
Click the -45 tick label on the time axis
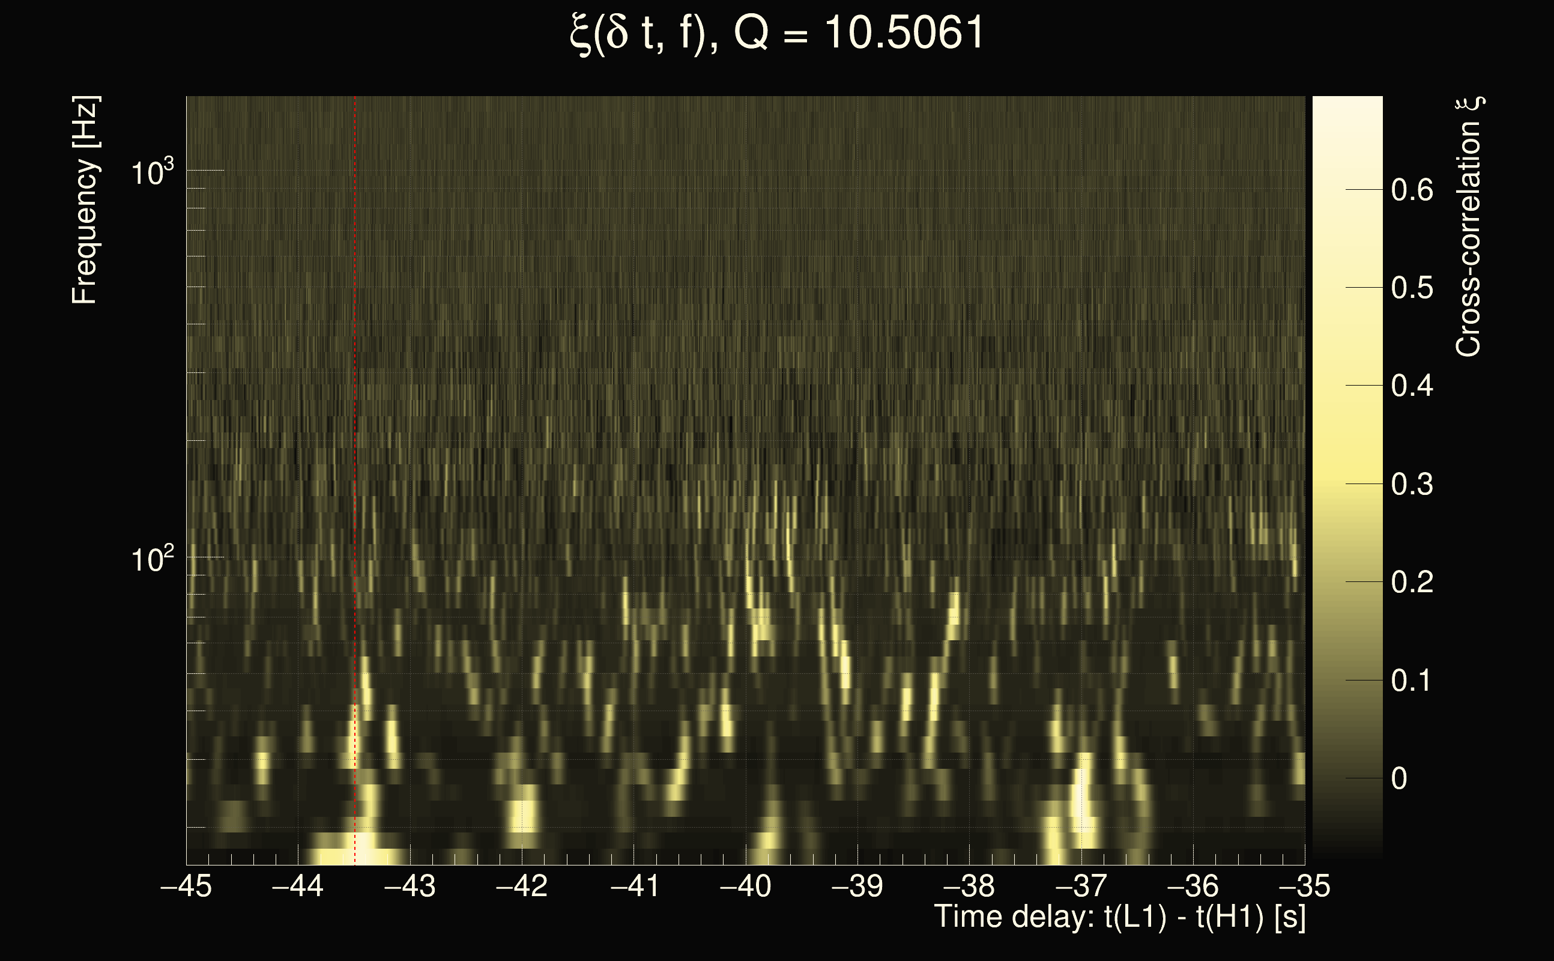click(x=186, y=886)
